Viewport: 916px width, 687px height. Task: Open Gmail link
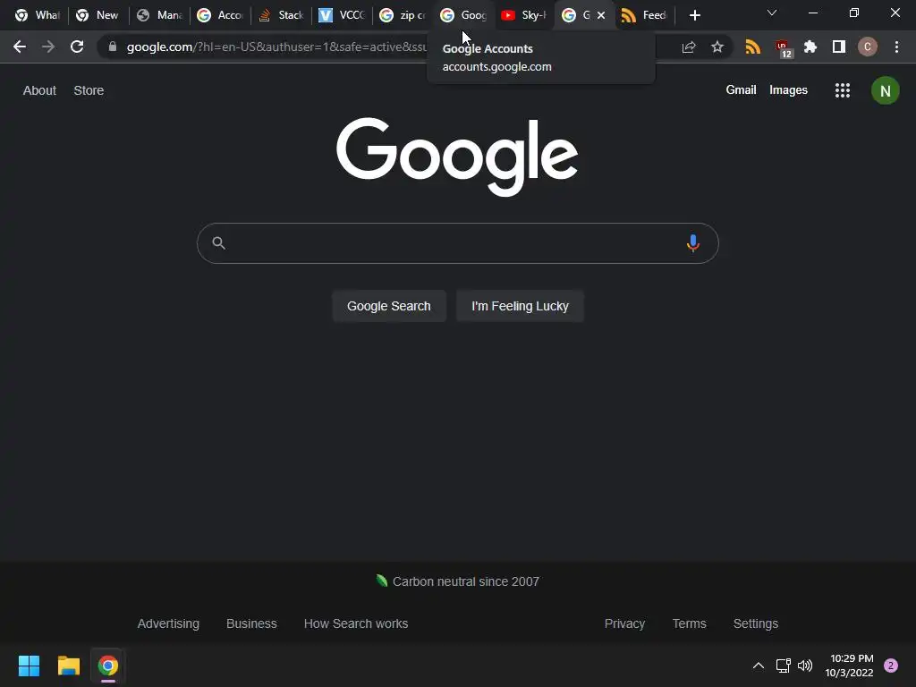[x=741, y=90]
